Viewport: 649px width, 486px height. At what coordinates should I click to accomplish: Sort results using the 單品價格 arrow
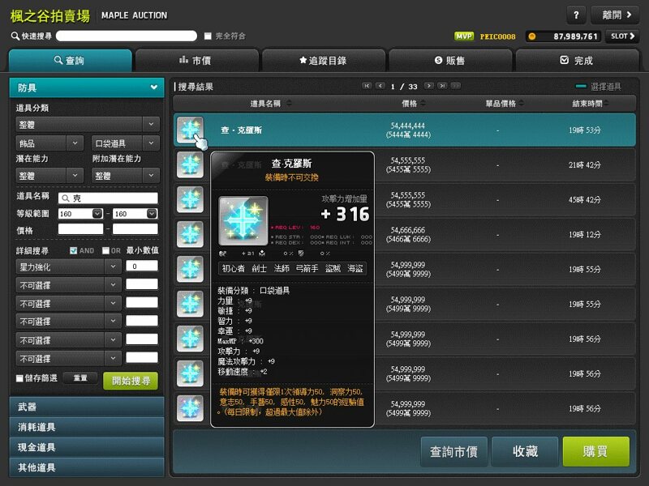[x=521, y=103]
